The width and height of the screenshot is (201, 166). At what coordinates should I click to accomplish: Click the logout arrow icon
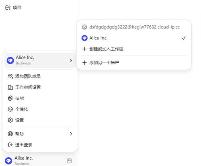pos(10,145)
